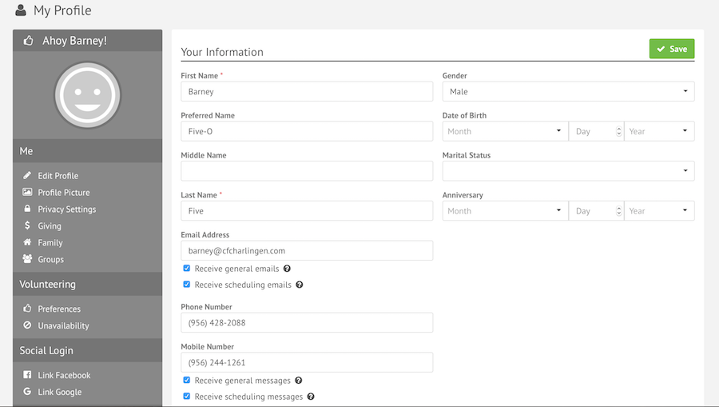Save the profile information
719x407 pixels.
click(672, 49)
